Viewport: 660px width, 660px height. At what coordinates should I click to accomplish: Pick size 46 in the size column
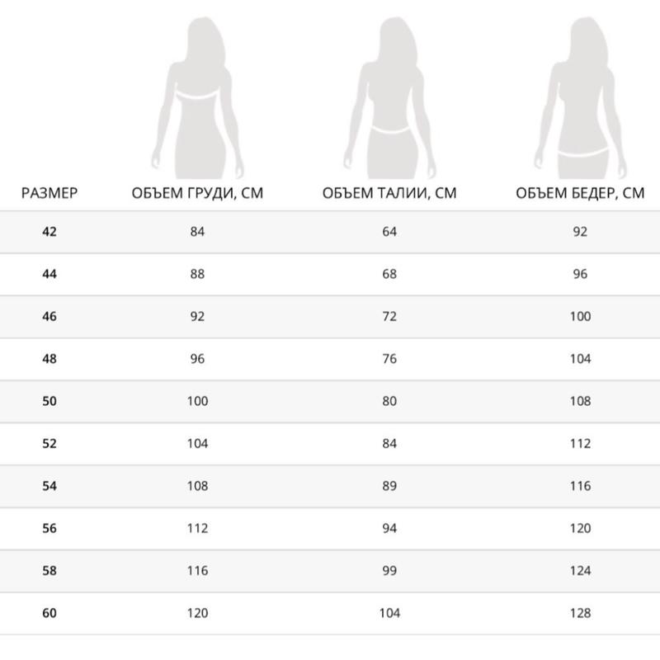[x=49, y=317]
